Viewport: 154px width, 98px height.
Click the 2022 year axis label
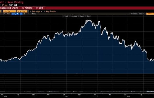click(x=128, y=96)
